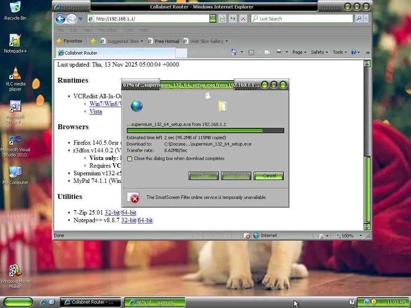Click the green download progress bar
The width and height of the screenshot is (411, 308).
pos(205,130)
